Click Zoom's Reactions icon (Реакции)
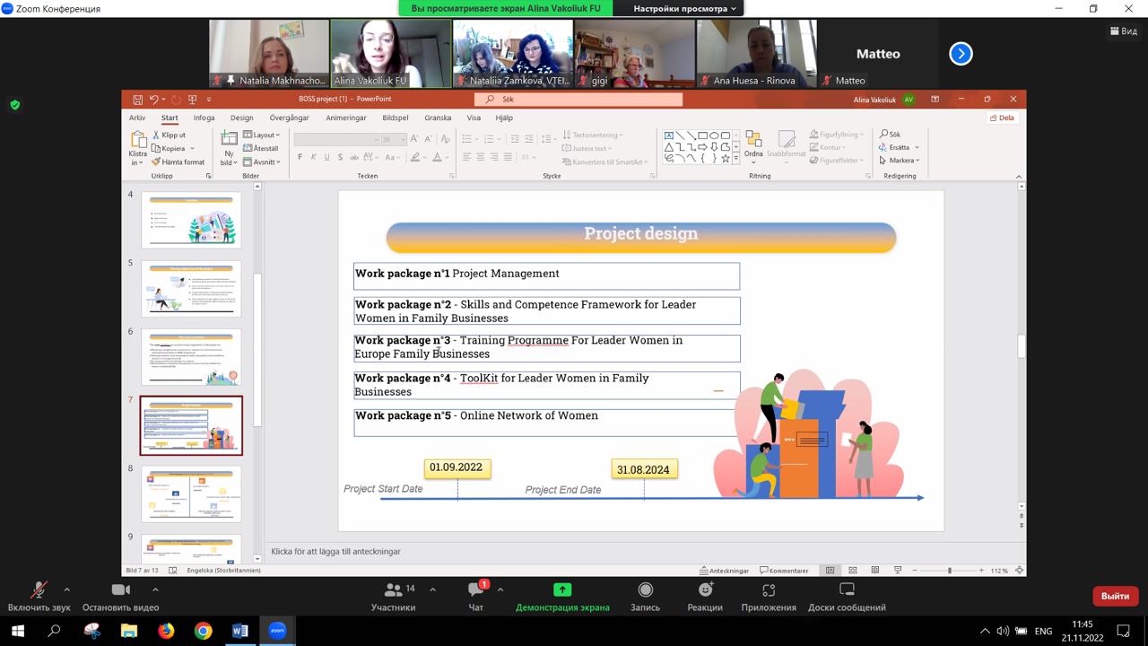The height and width of the screenshot is (646, 1148). pos(705,590)
